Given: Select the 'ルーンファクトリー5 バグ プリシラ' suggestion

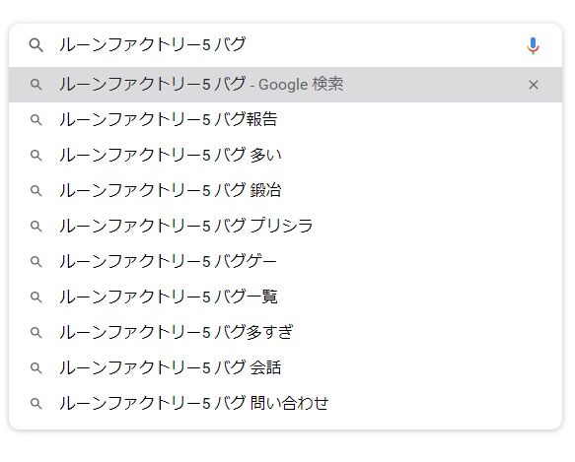Looking at the screenshot, I should pyautogui.click(x=285, y=226).
